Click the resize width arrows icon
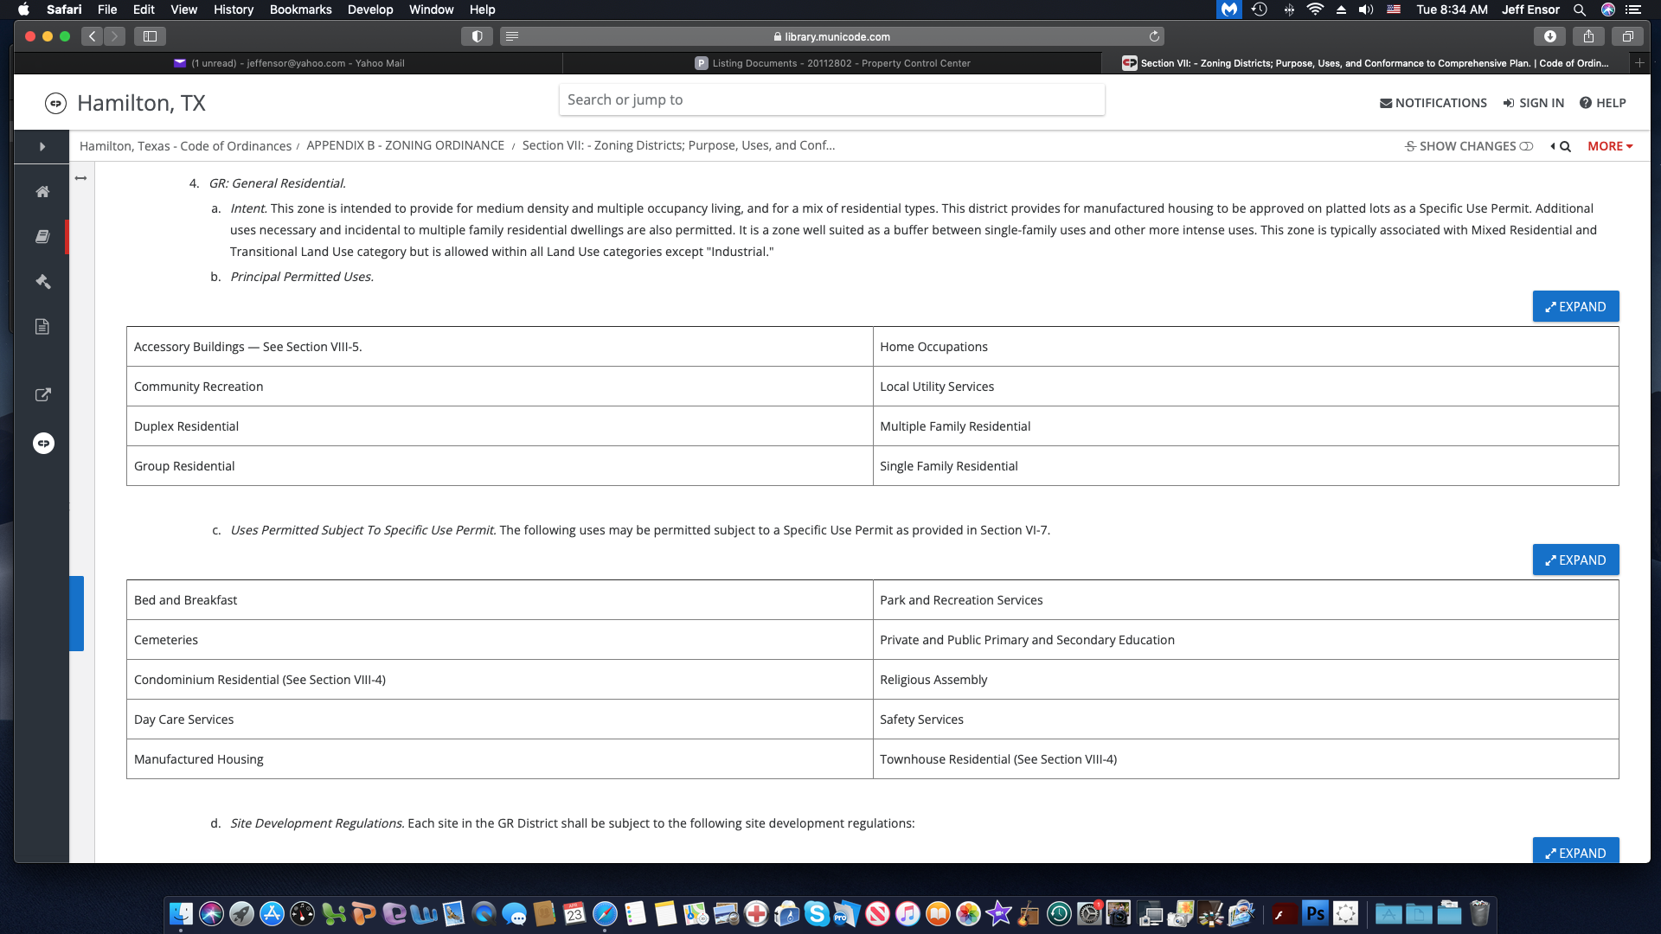This screenshot has height=934, width=1661. 80,178
